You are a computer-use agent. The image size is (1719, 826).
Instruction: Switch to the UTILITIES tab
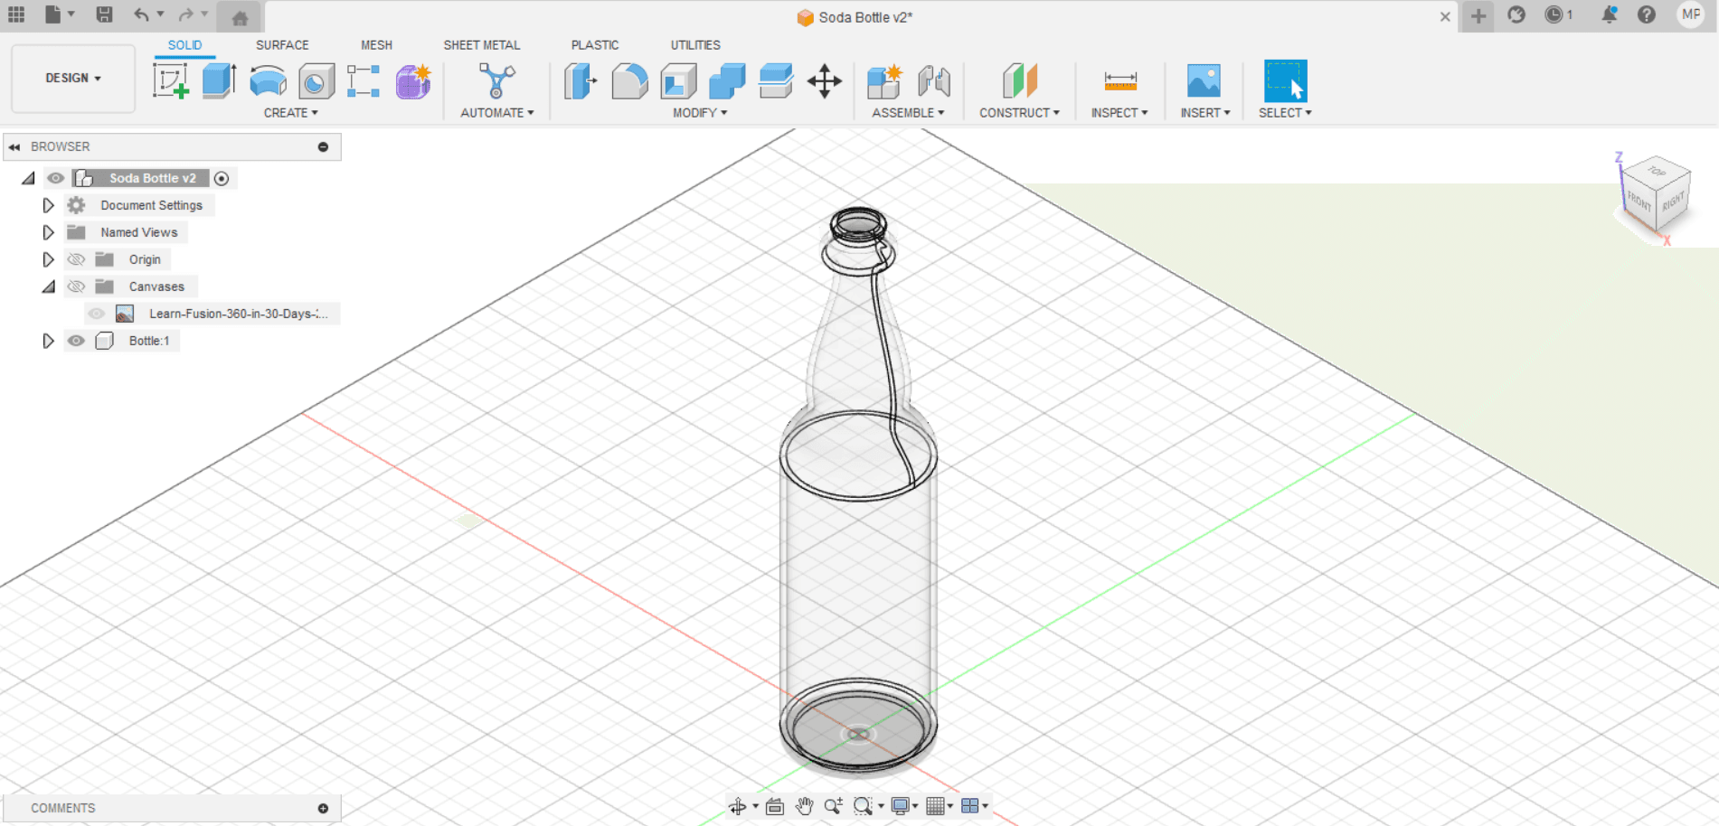point(695,45)
